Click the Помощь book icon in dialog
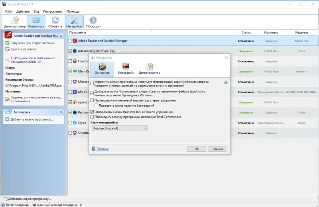Screen dimensions: 319x207 coord(94,149)
